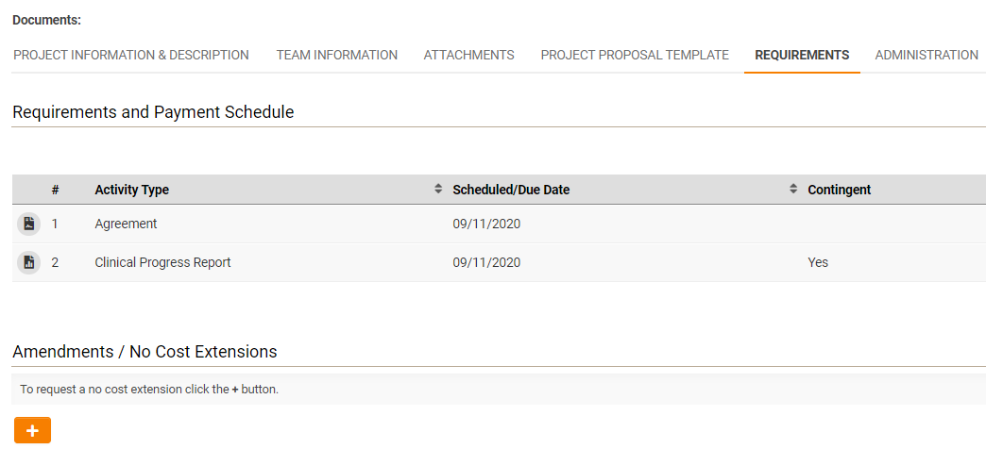Click the Contingent column header

839,190
